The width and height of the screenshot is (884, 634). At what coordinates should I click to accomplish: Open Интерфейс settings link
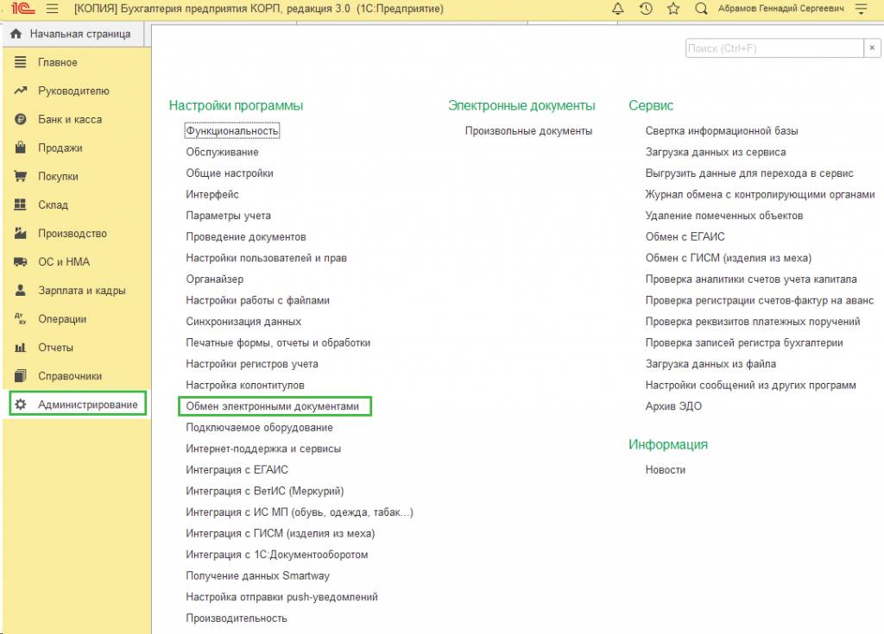(x=212, y=194)
